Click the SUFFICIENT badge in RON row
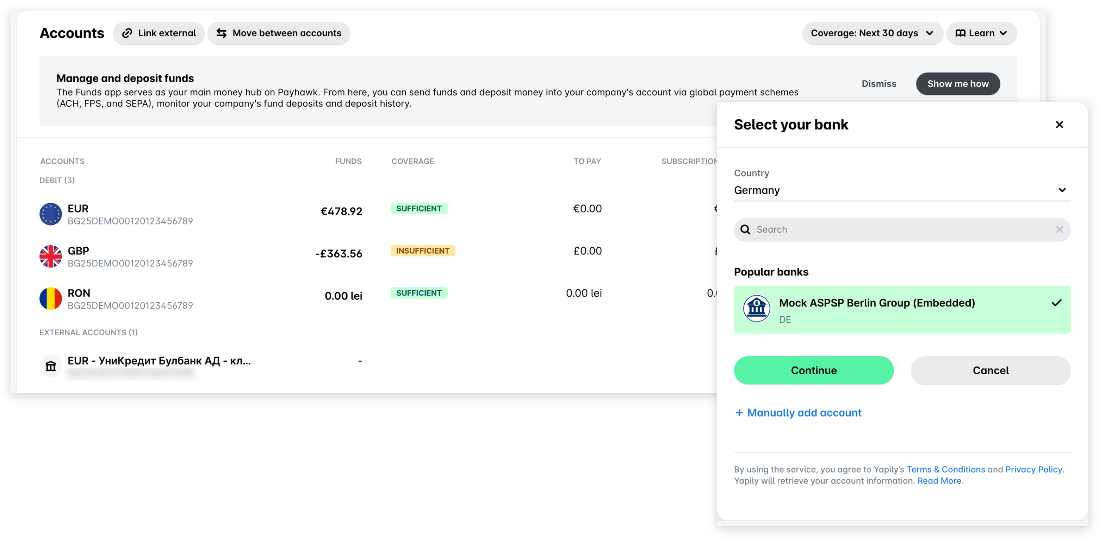Screen dimensions: 1099x540 418,293
